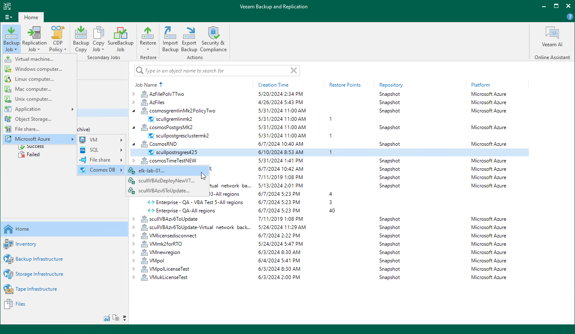Image resolution: width=575 pixels, height=334 pixels.
Task: Open the main application menu button
Action: coord(9,17)
